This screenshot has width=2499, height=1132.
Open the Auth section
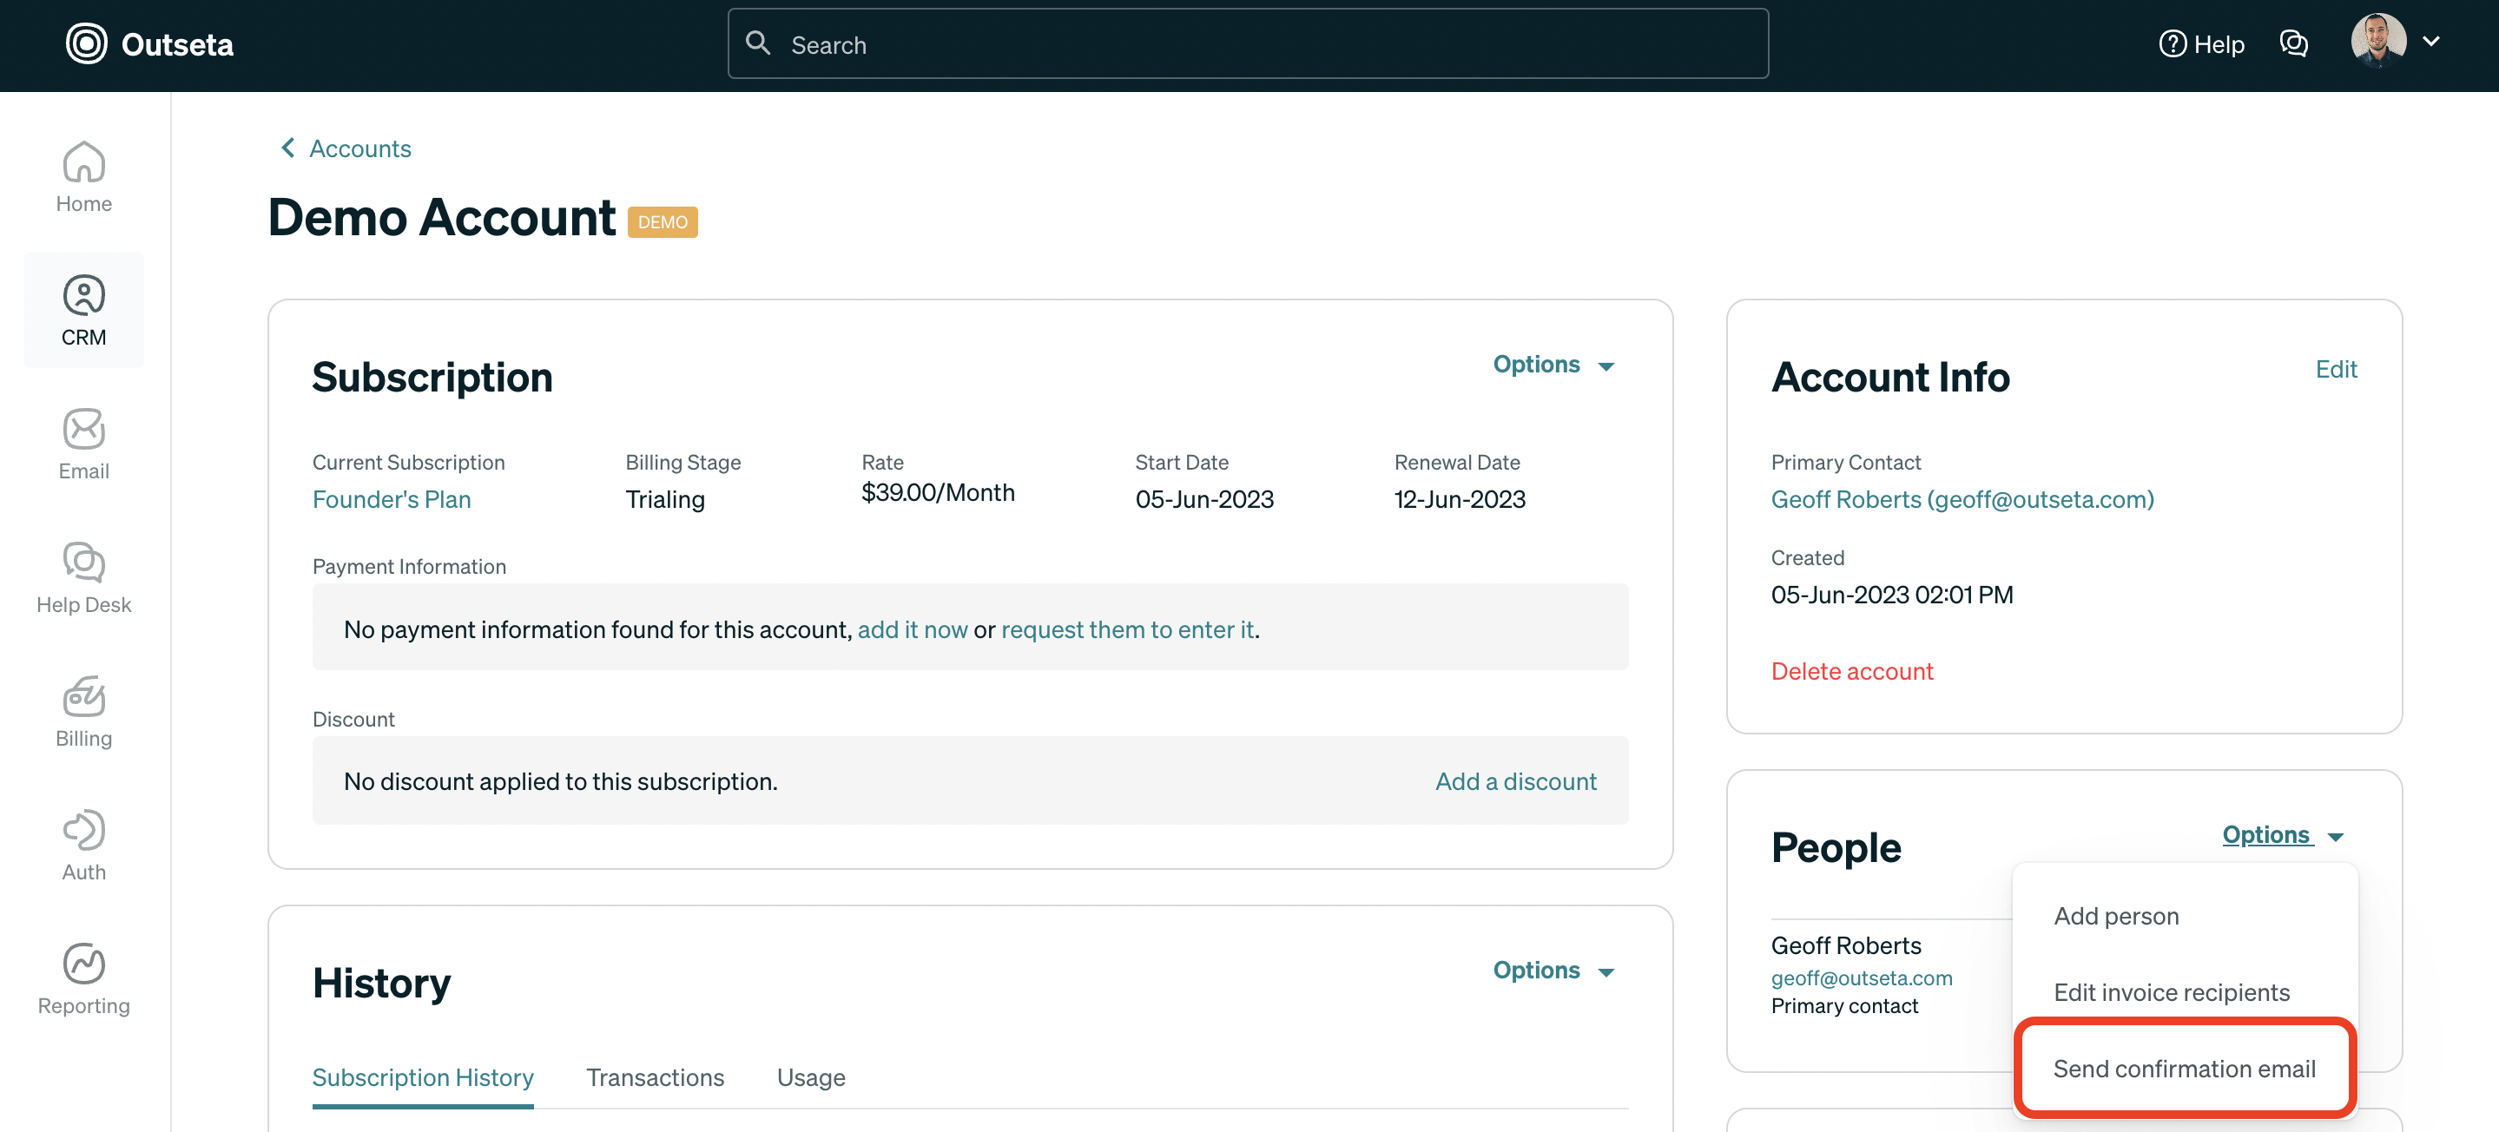(x=83, y=844)
